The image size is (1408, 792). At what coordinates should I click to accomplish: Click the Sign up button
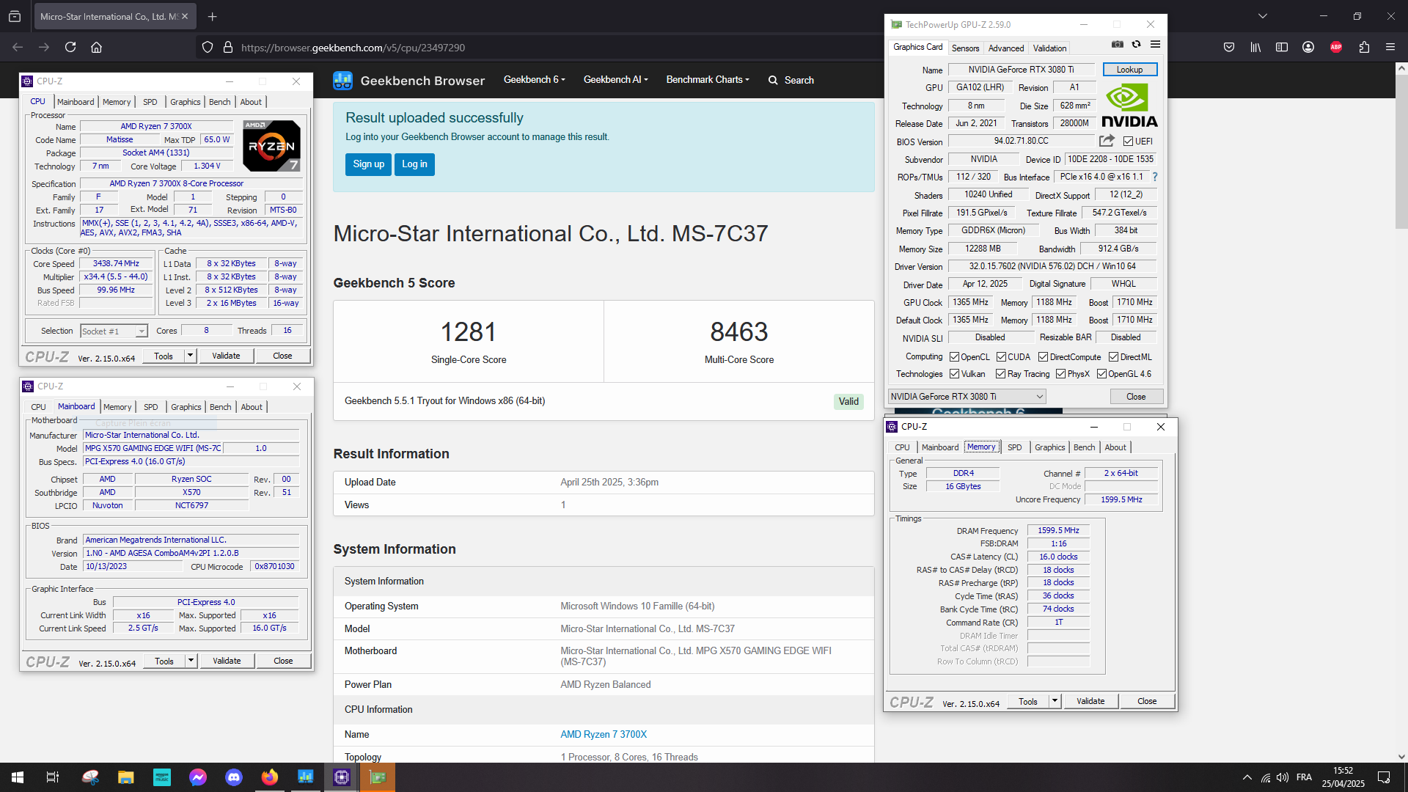click(x=368, y=164)
